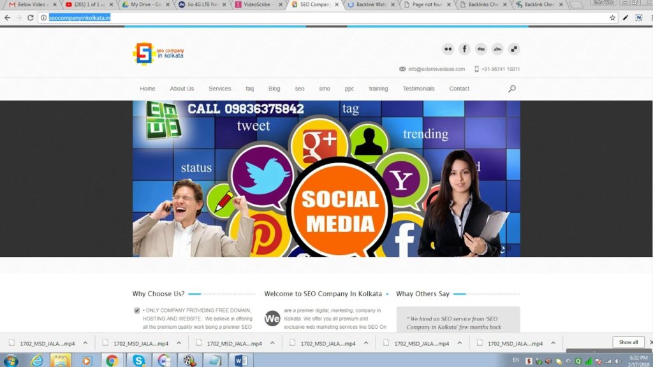Click the info@extensiveideas.com email link

coord(436,69)
